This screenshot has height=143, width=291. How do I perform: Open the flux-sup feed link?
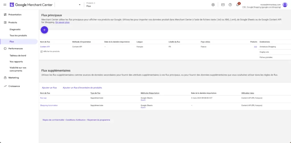click(43, 98)
